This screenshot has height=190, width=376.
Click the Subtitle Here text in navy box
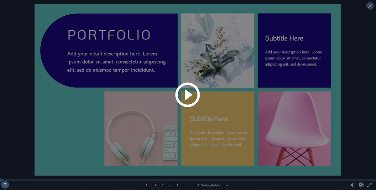[284, 38]
